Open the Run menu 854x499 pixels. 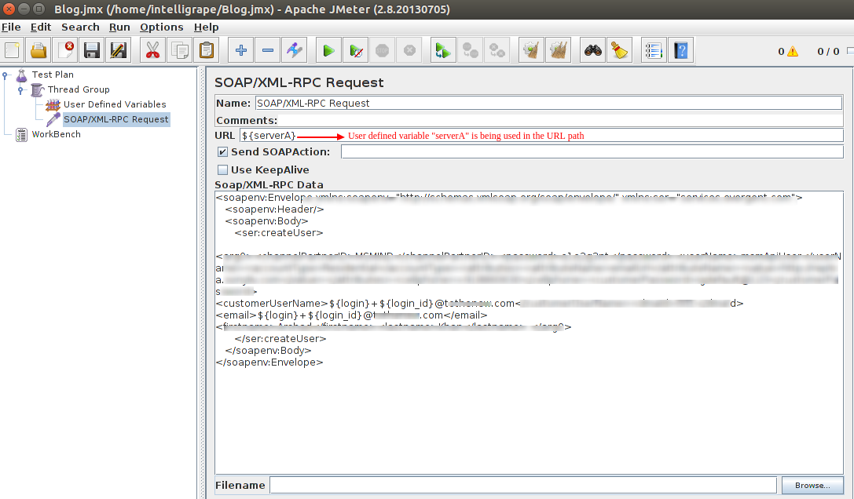point(119,27)
